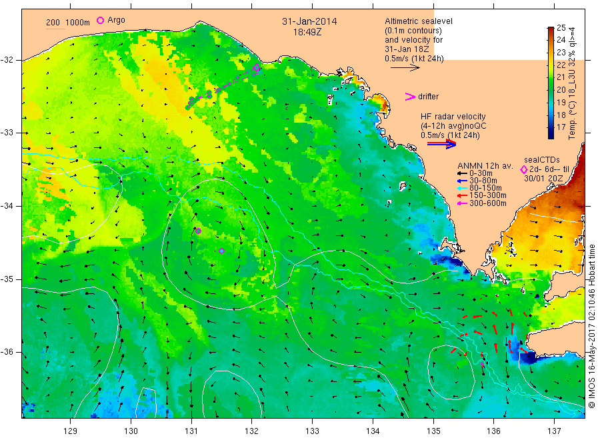Click the '133' longitude axis label
This screenshot has height=440, width=600.
(x=312, y=431)
